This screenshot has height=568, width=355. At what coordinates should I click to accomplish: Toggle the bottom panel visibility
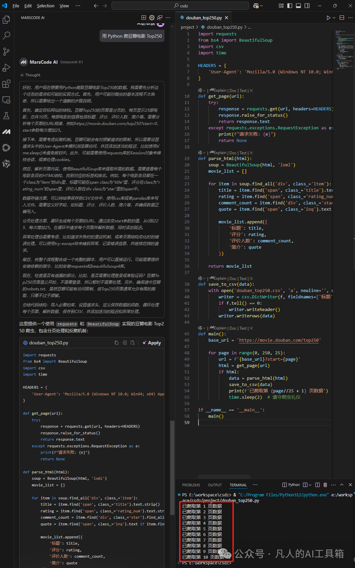click(x=298, y=6)
